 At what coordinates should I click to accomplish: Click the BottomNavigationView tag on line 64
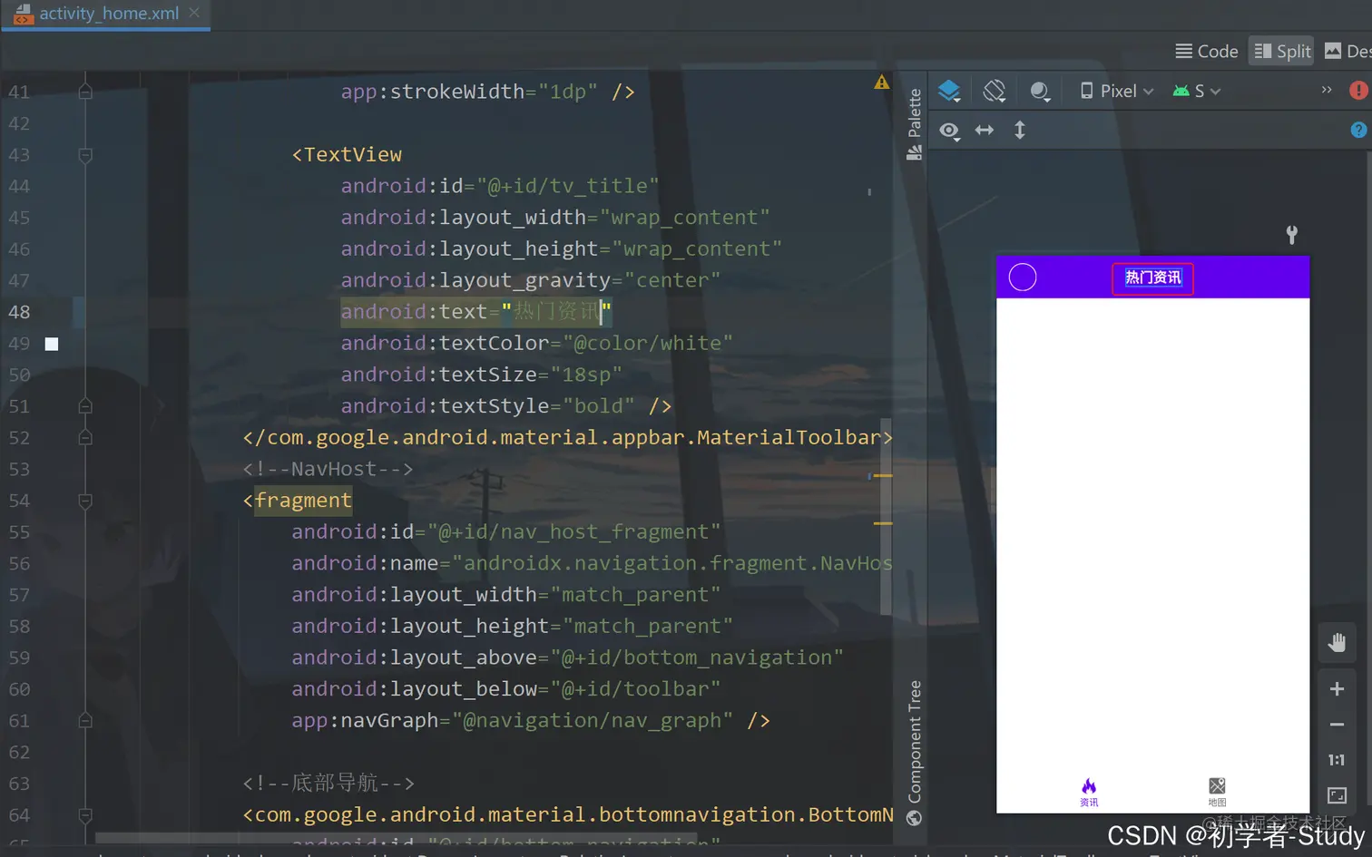coord(568,815)
